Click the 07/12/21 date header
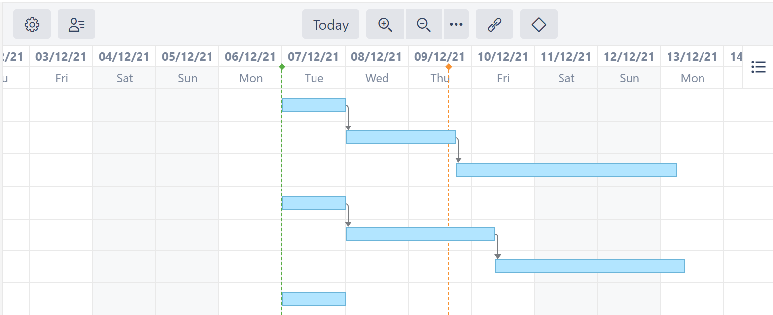This screenshot has height=315, width=773. click(x=313, y=56)
